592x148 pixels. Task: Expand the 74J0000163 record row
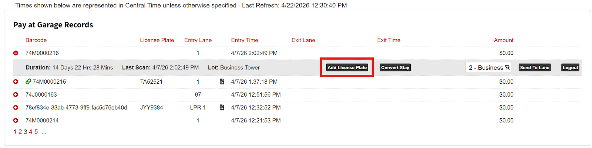16,95
